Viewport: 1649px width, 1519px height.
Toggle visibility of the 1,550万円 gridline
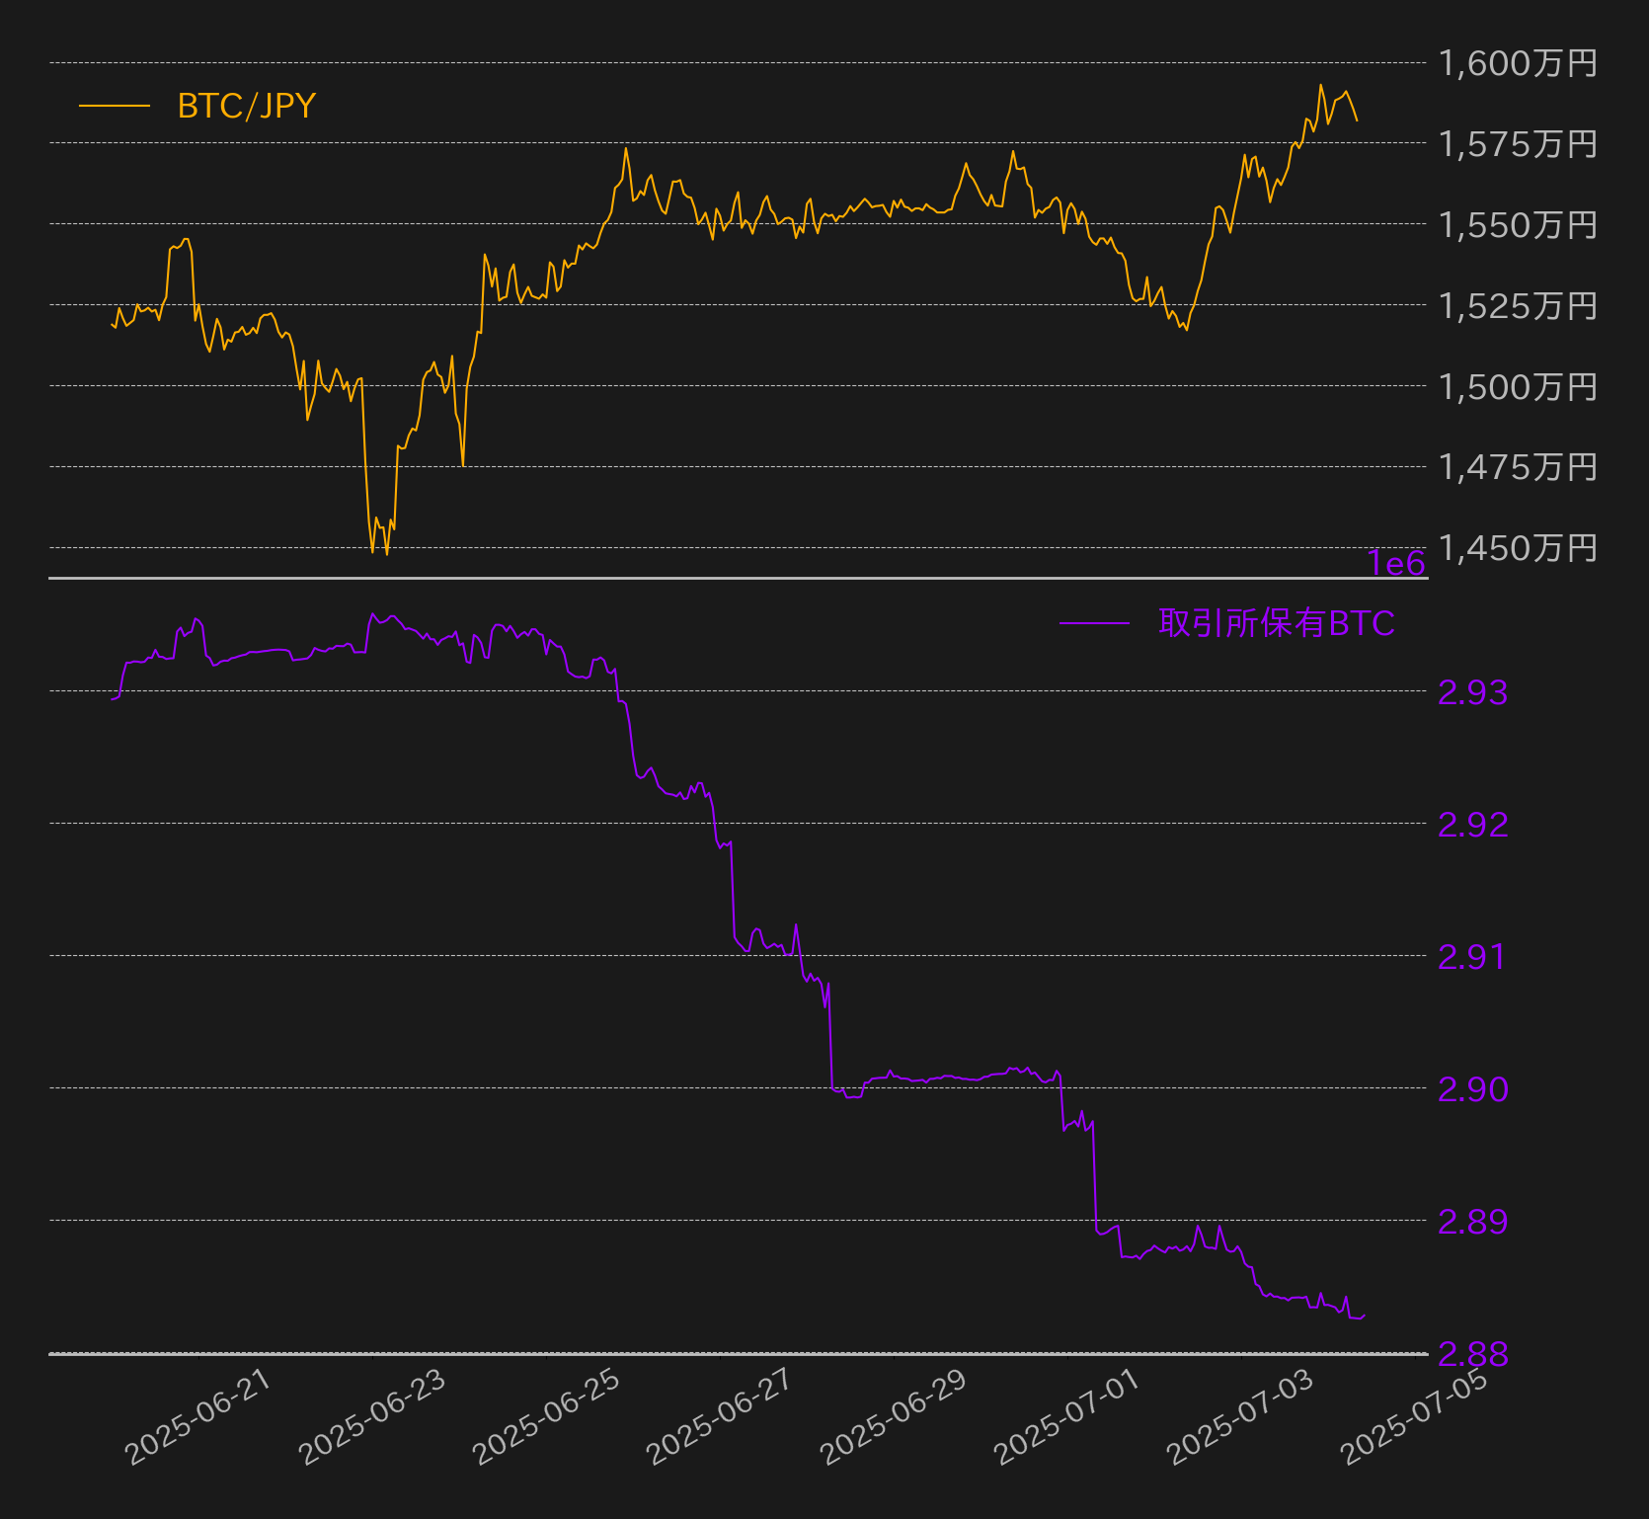[x=691, y=224]
